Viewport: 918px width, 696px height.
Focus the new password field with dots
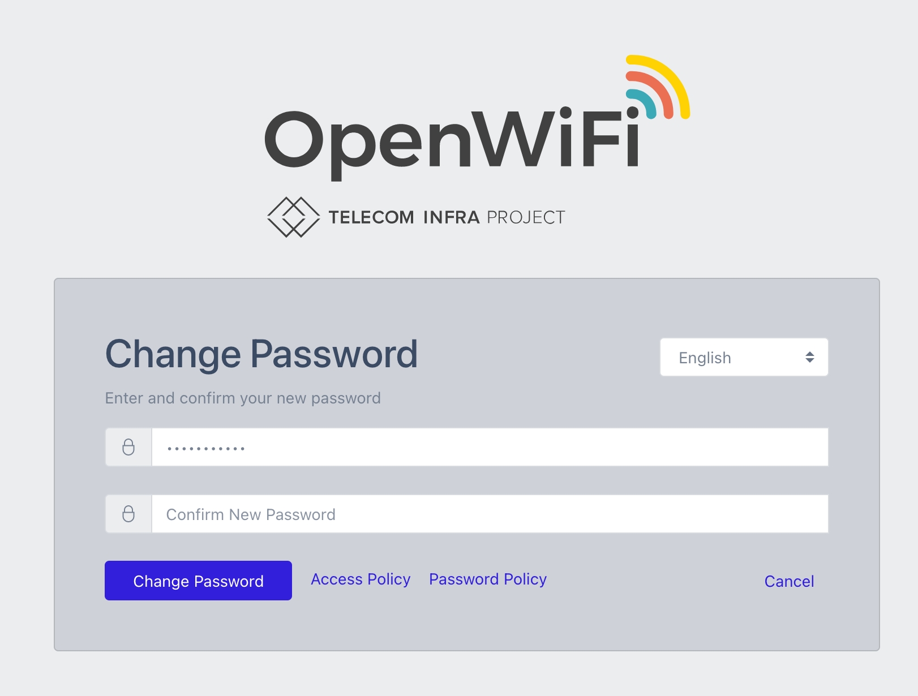coord(489,447)
